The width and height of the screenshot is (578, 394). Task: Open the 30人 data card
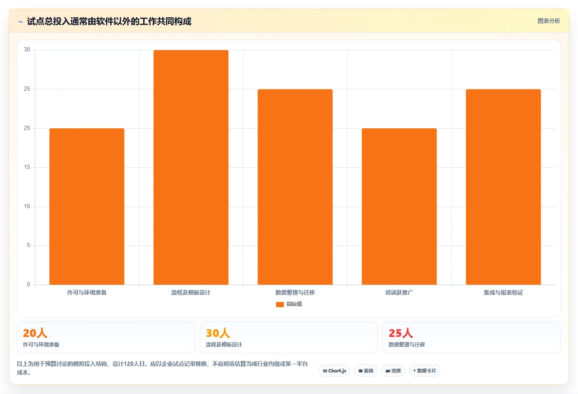[x=289, y=337]
